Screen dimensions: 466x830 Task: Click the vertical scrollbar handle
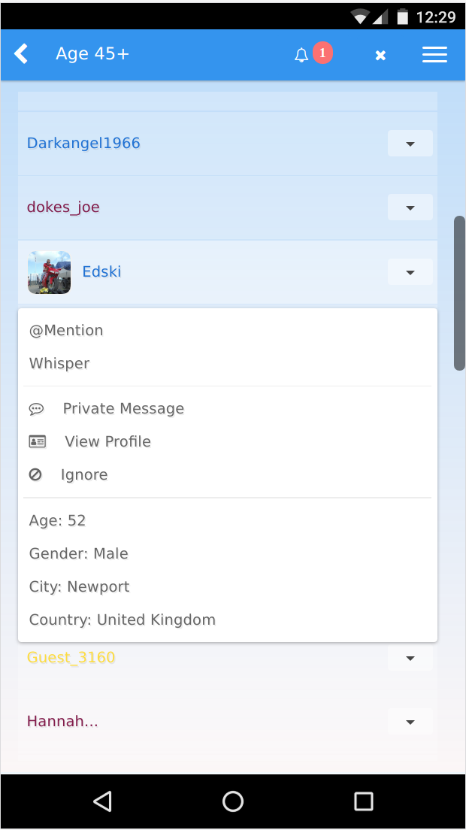point(460,292)
